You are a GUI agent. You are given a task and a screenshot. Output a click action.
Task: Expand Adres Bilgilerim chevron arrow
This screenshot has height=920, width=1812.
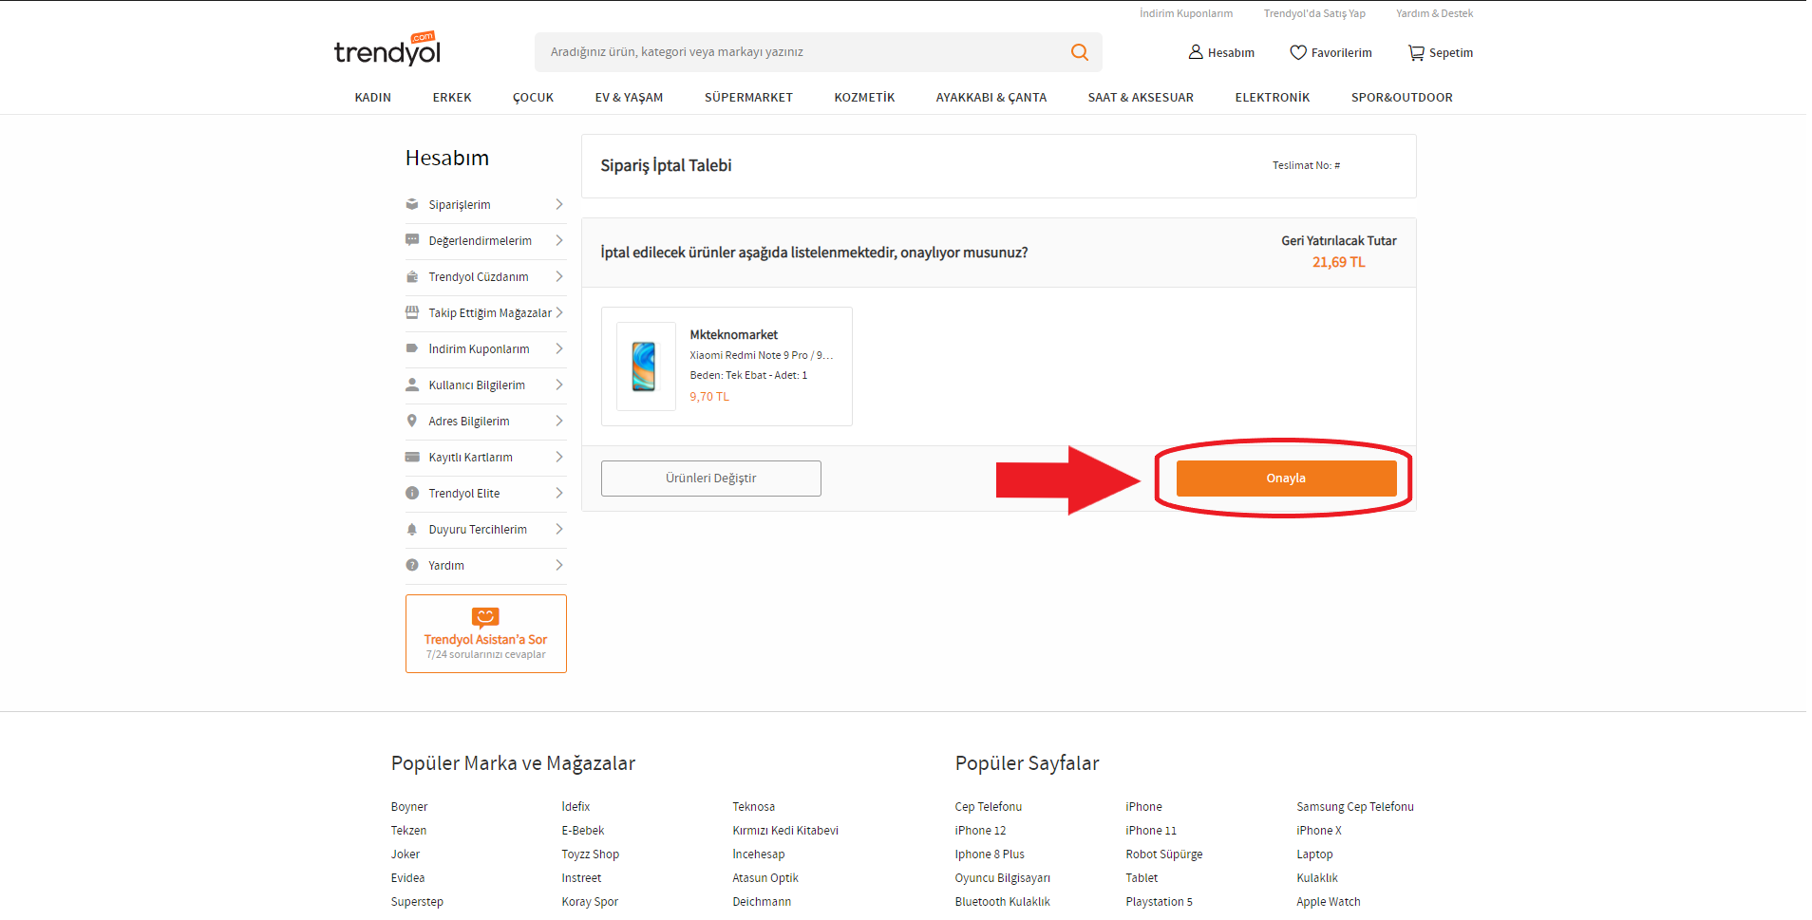click(558, 422)
